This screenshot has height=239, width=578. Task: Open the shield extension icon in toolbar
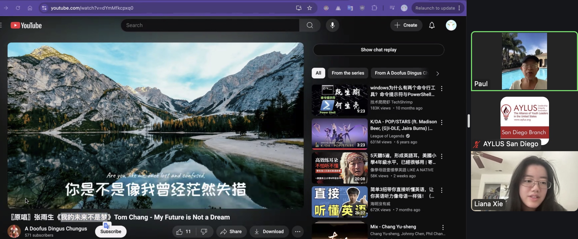pos(362,8)
